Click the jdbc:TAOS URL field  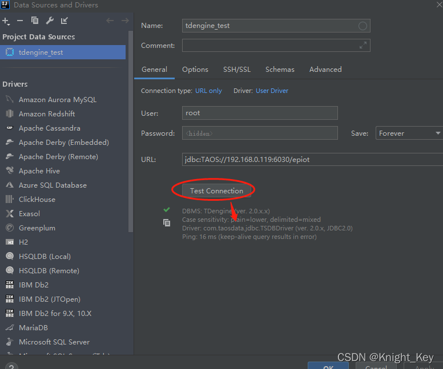click(312, 160)
